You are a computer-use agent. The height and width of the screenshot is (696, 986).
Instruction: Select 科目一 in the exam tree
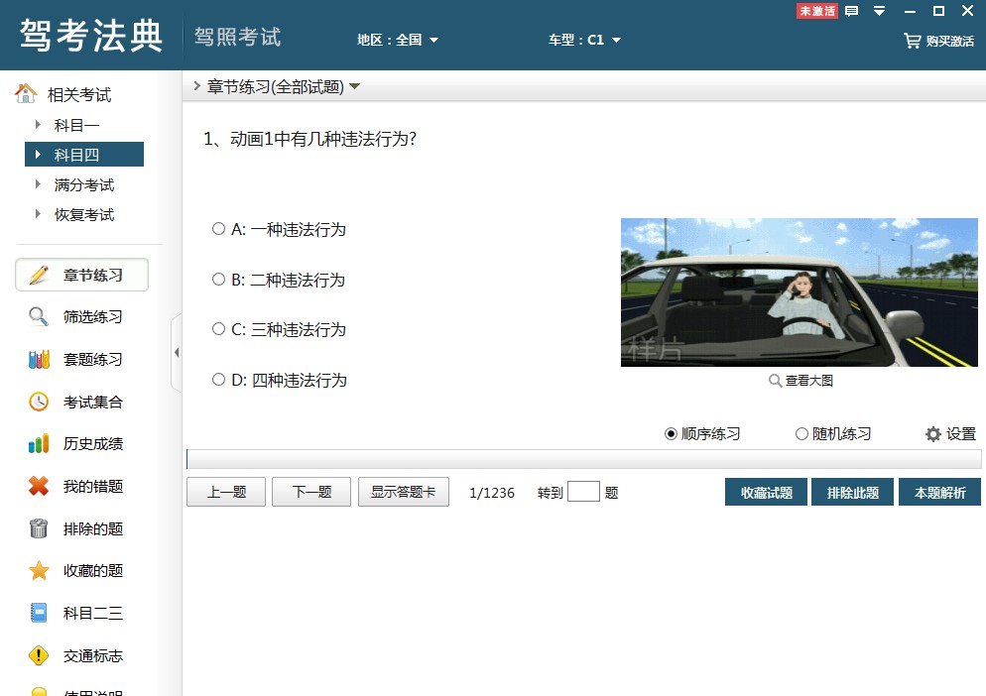pyautogui.click(x=76, y=125)
